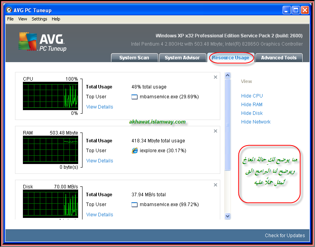
Task: Click the scrollbar down arrow
Action: (x=228, y=216)
